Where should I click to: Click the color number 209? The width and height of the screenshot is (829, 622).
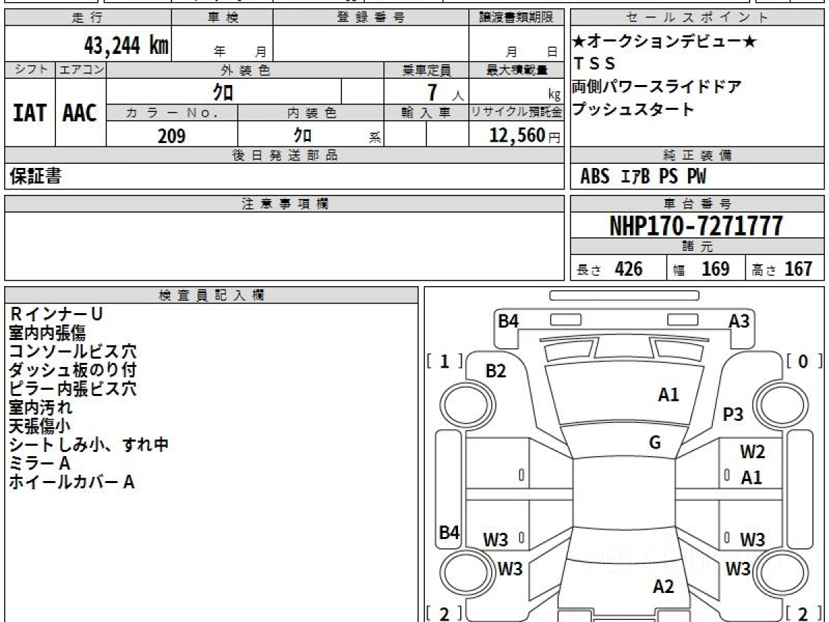(171, 136)
